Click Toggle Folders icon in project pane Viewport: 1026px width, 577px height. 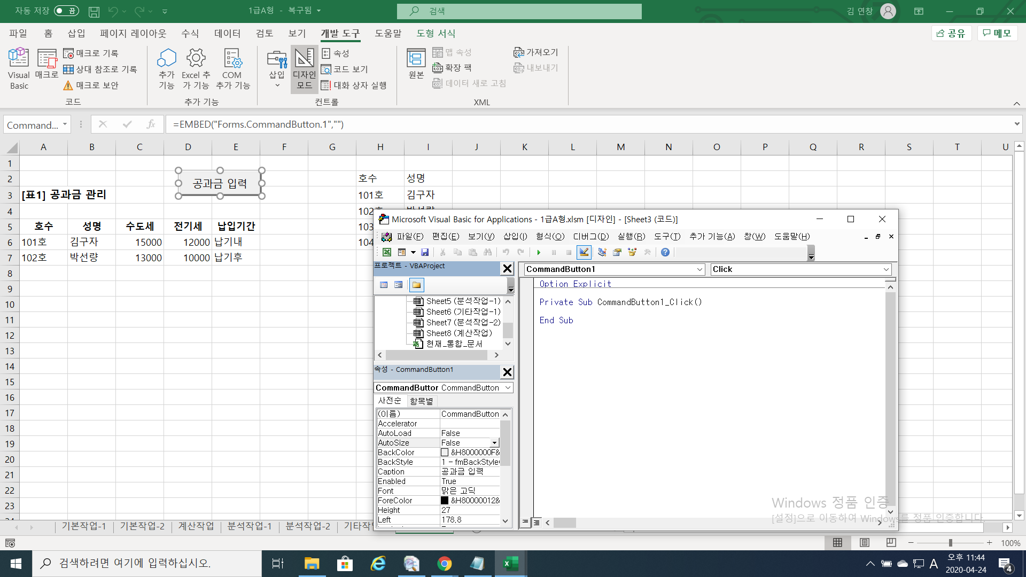point(417,285)
